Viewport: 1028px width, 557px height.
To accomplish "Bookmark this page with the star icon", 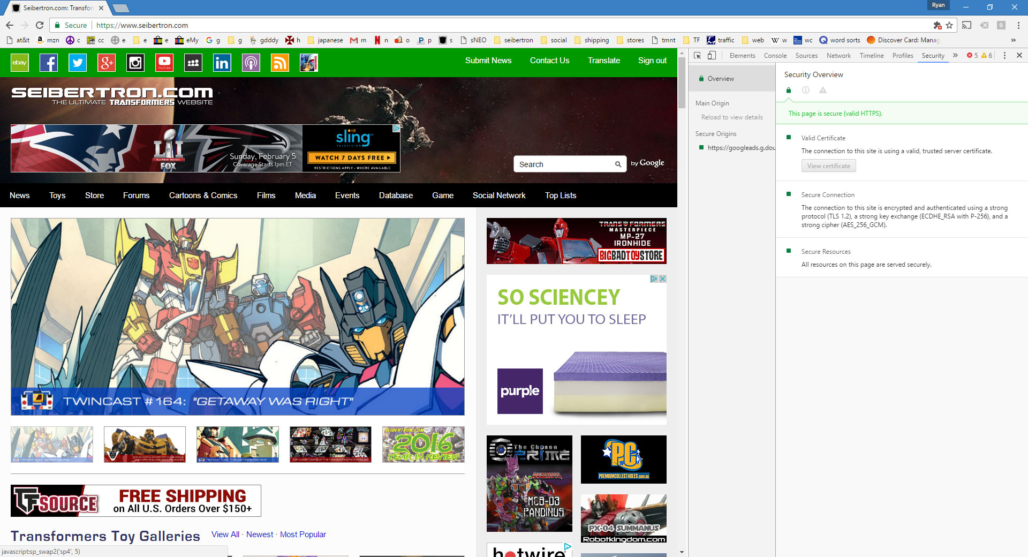I will (949, 25).
